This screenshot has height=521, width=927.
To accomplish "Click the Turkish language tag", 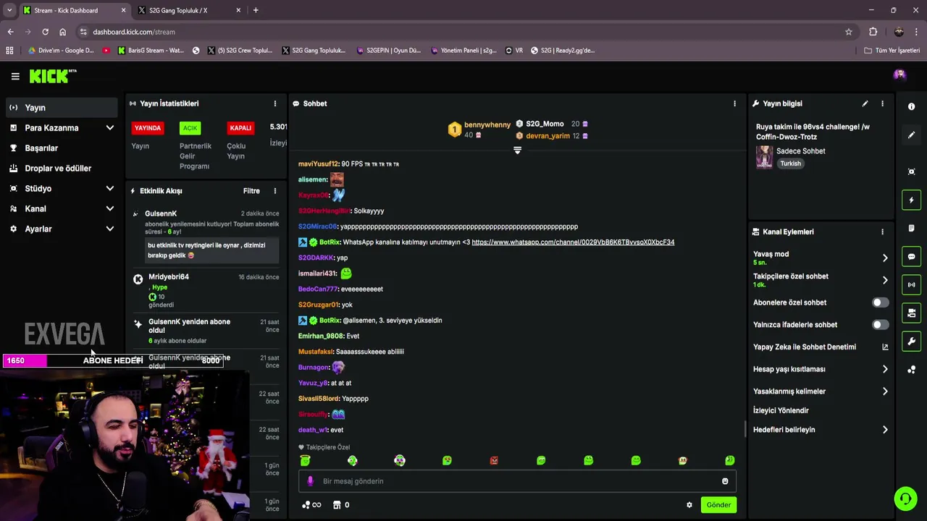I will [790, 164].
